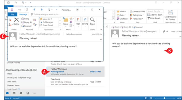Open the People view in navigation bar
Screen dimensions: 182x100
point(21,93)
